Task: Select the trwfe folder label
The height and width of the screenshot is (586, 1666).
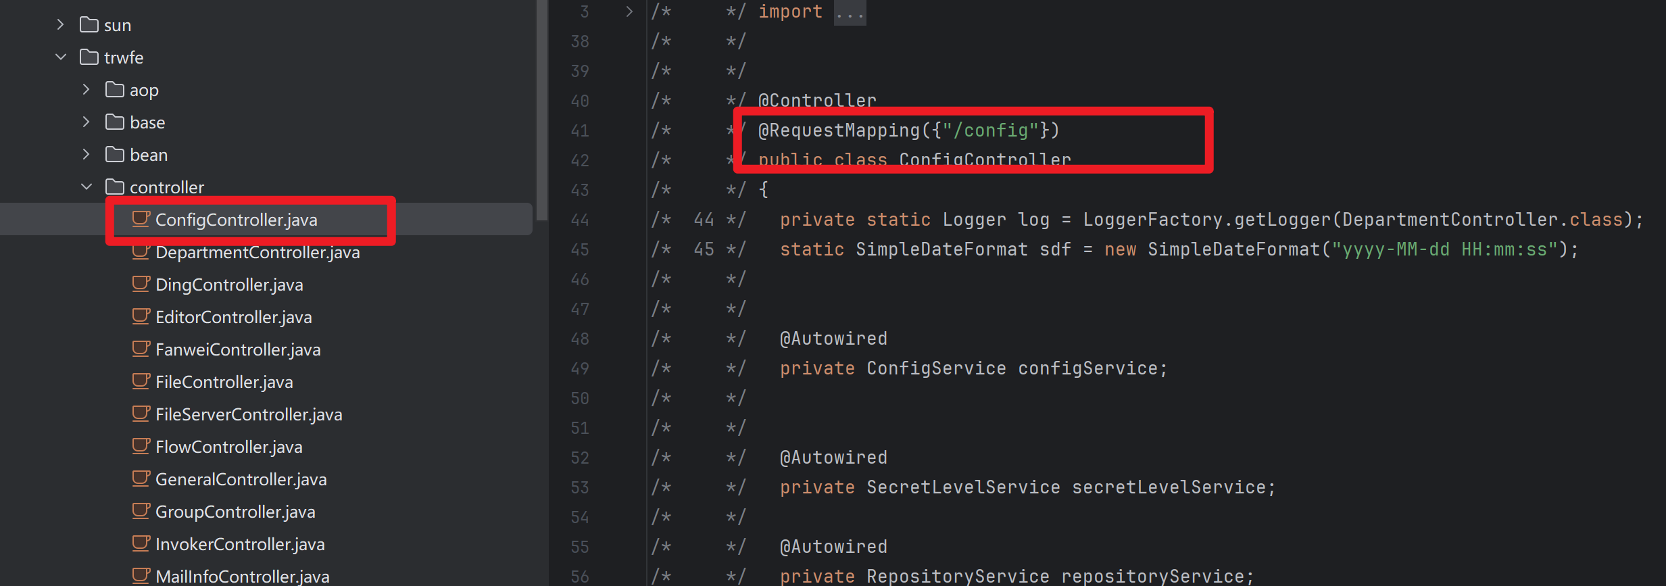Action: click(x=124, y=57)
